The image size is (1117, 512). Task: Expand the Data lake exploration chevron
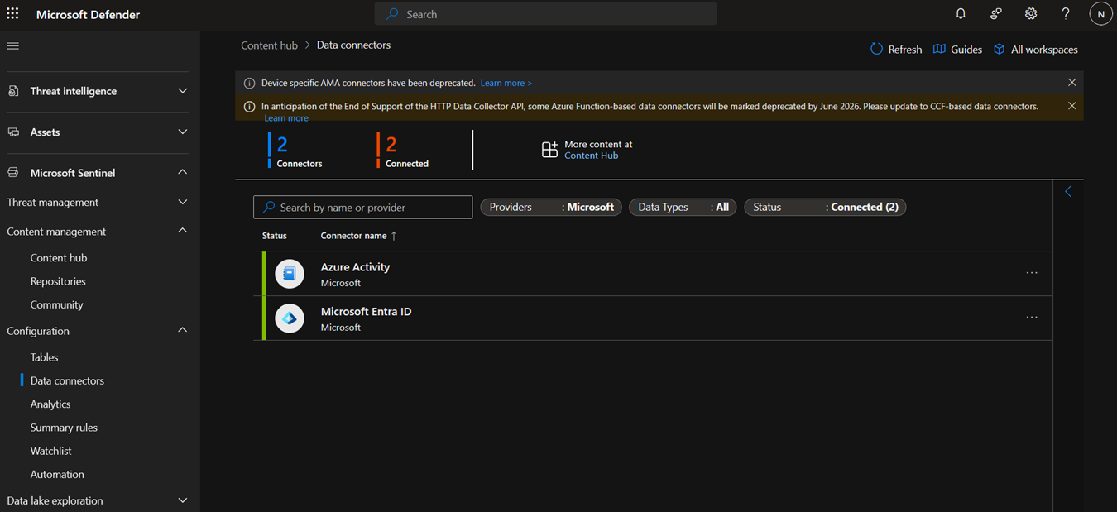coord(183,500)
